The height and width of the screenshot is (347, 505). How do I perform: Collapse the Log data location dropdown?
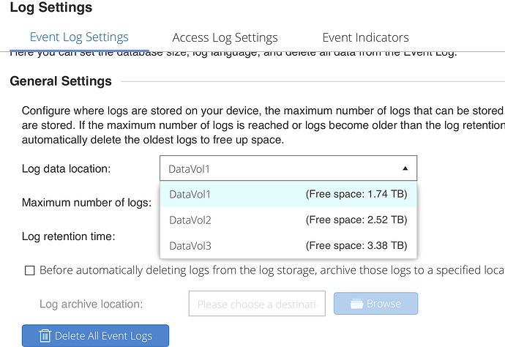tap(288, 168)
